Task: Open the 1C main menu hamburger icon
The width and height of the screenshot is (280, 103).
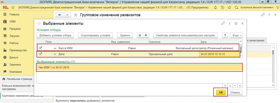Action: pyautogui.click(x=13, y=8)
